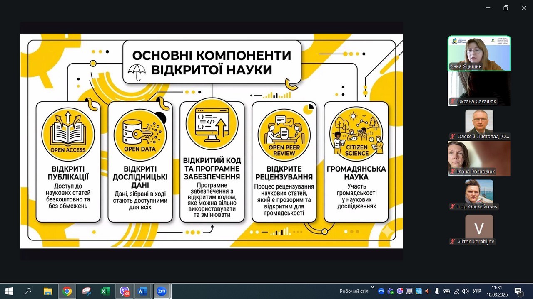Open the Windows Start menu
The height and width of the screenshot is (299, 533).
point(9,291)
